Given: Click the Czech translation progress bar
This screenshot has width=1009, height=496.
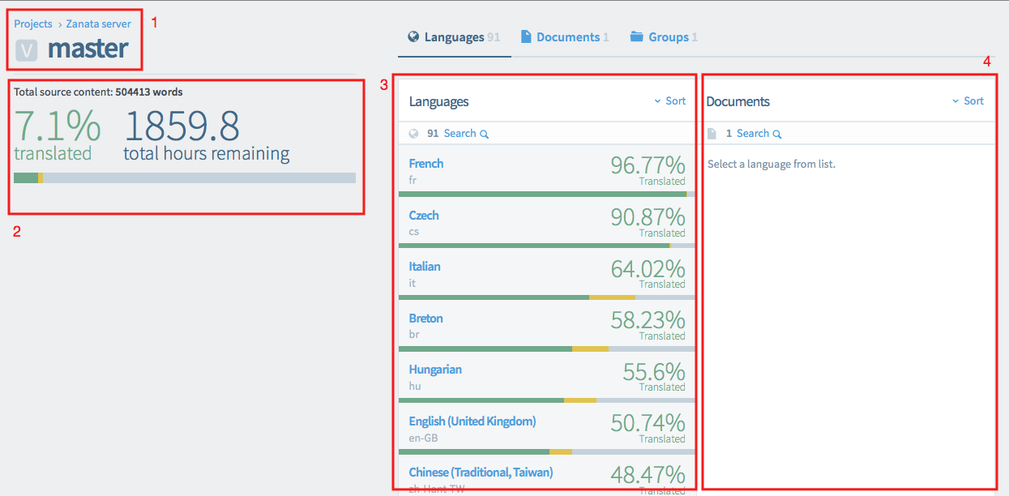Looking at the screenshot, I should pos(547,246).
